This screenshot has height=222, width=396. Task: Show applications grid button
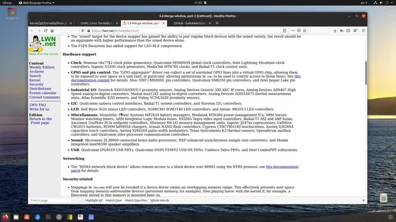(391, 217)
